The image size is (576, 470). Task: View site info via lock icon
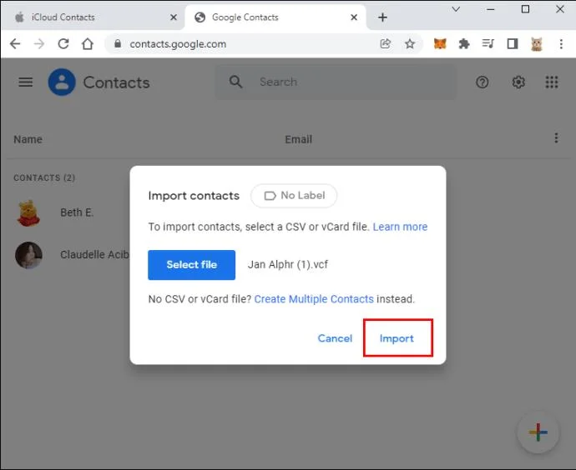tap(118, 43)
